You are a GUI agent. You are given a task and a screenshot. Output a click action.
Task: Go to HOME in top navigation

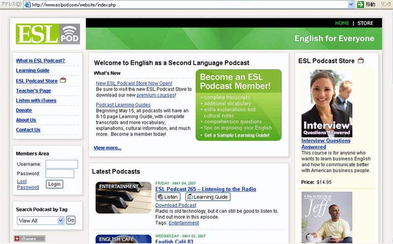click(x=342, y=23)
